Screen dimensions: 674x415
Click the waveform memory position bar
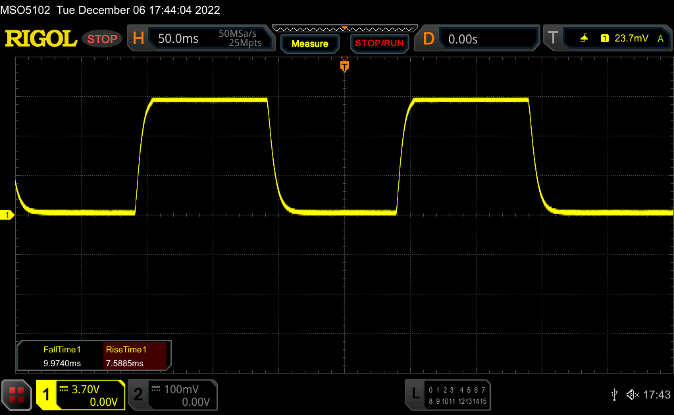(345, 29)
